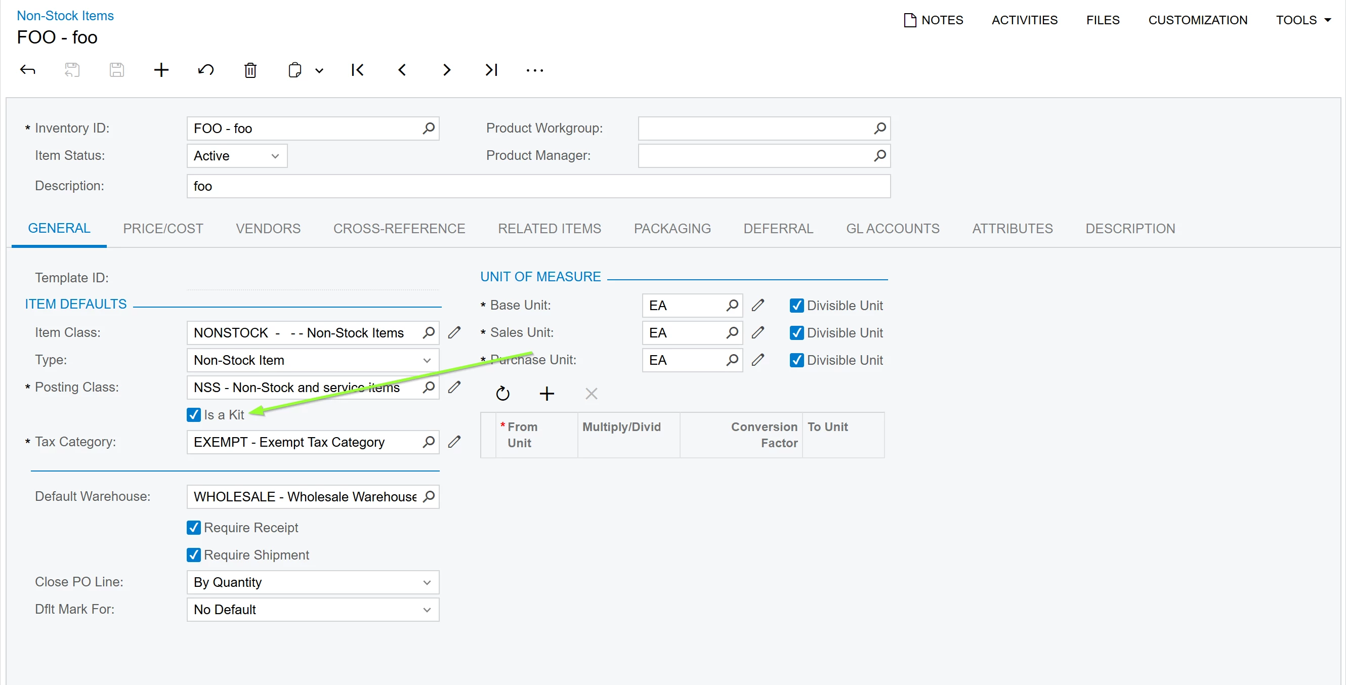Viewport: 1346px width, 685px height.
Task: Click the Non-Stock Items breadcrumb link
Action: tap(65, 16)
